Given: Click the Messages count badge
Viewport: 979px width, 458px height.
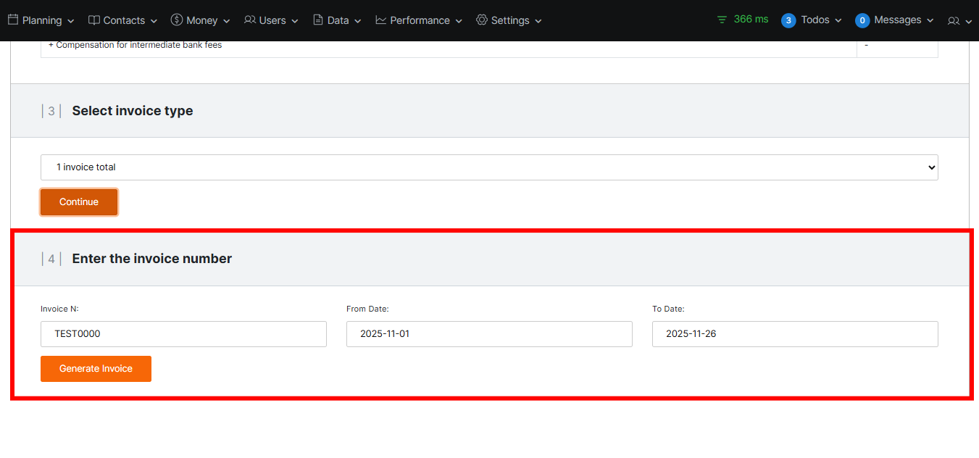Looking at the screenshot, I should pos(862,20).
